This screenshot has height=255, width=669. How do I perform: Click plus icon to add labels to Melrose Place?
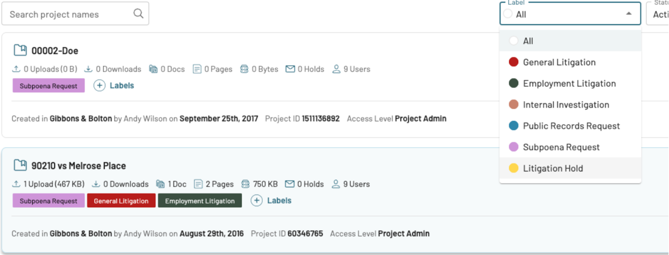(257, 201)
